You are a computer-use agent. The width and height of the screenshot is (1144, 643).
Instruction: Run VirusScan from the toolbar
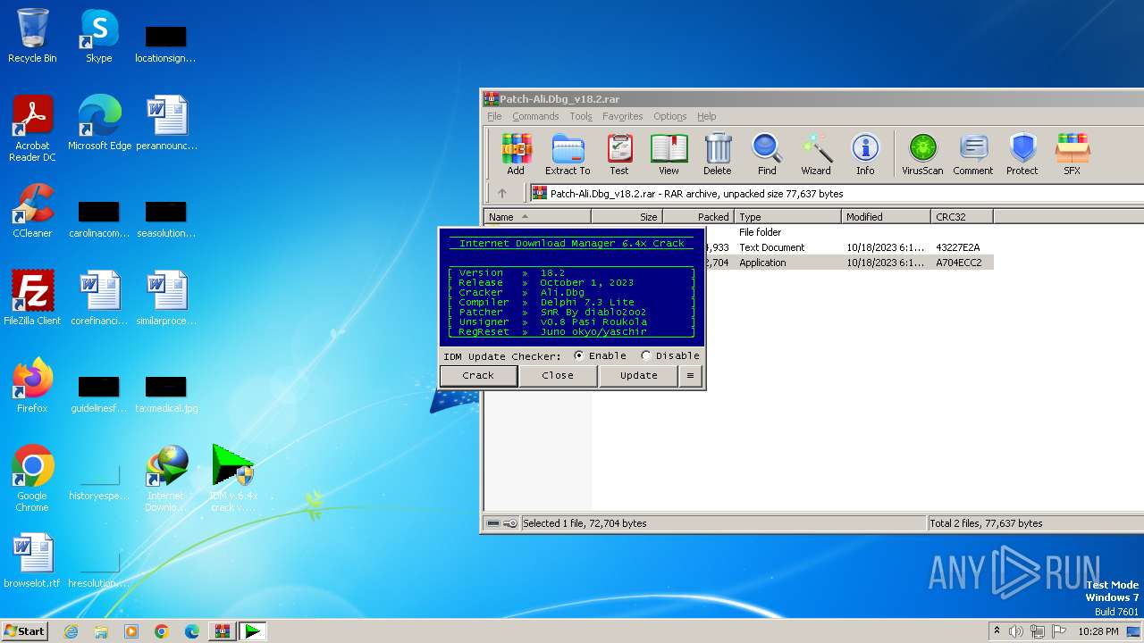pyautogui.click(x=922, y=154)
